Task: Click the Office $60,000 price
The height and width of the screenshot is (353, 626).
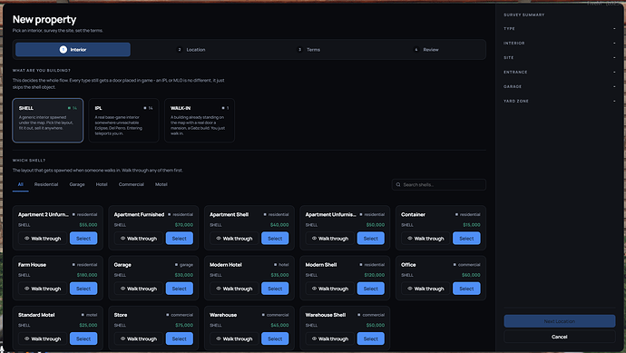Action: pos(471,275)
